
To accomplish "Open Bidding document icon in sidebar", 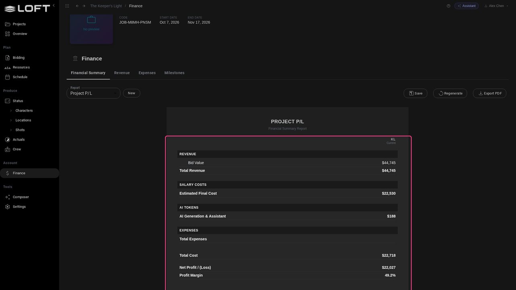I will tap(8, 58).
